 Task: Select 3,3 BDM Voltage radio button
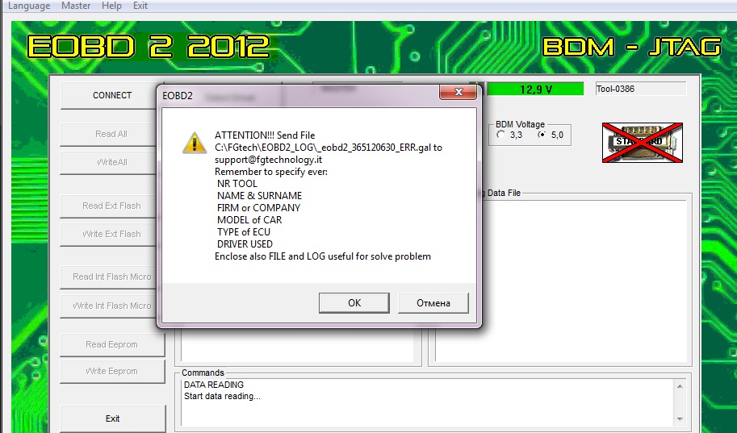(501, 135)
